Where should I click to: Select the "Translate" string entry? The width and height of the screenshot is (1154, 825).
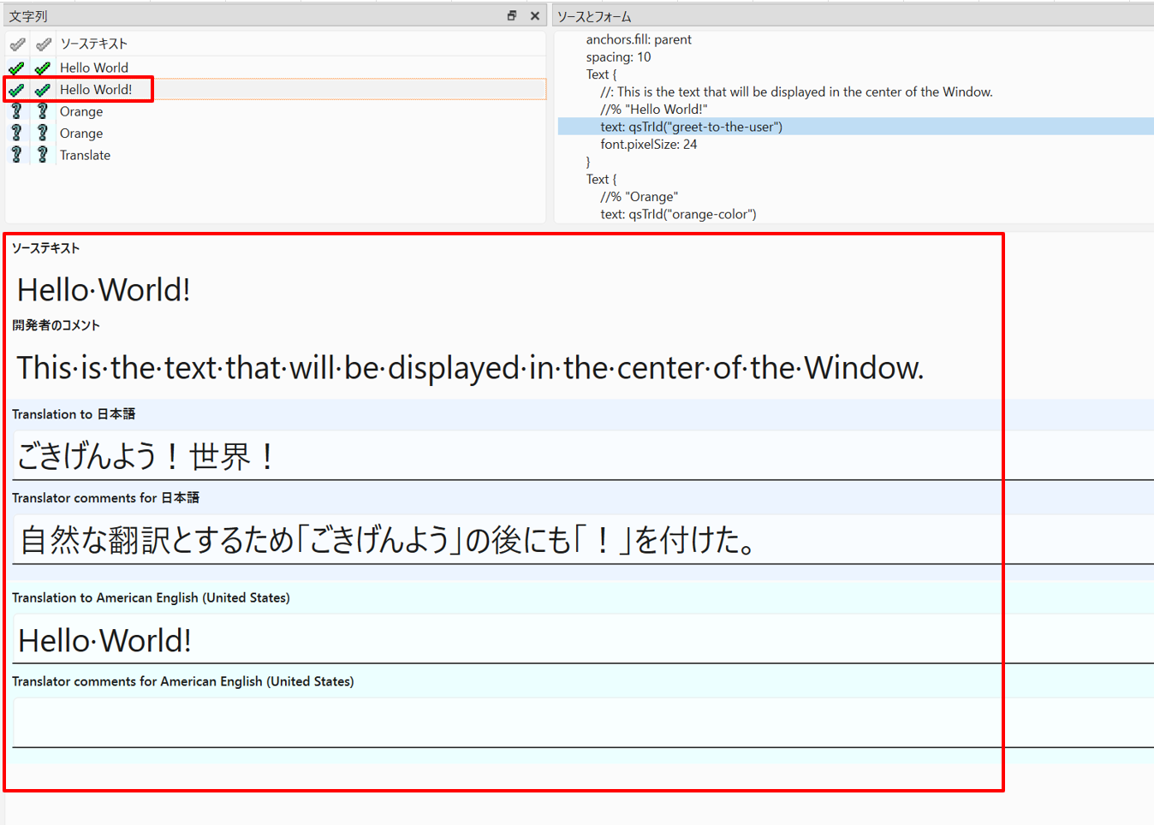[85, 155]
